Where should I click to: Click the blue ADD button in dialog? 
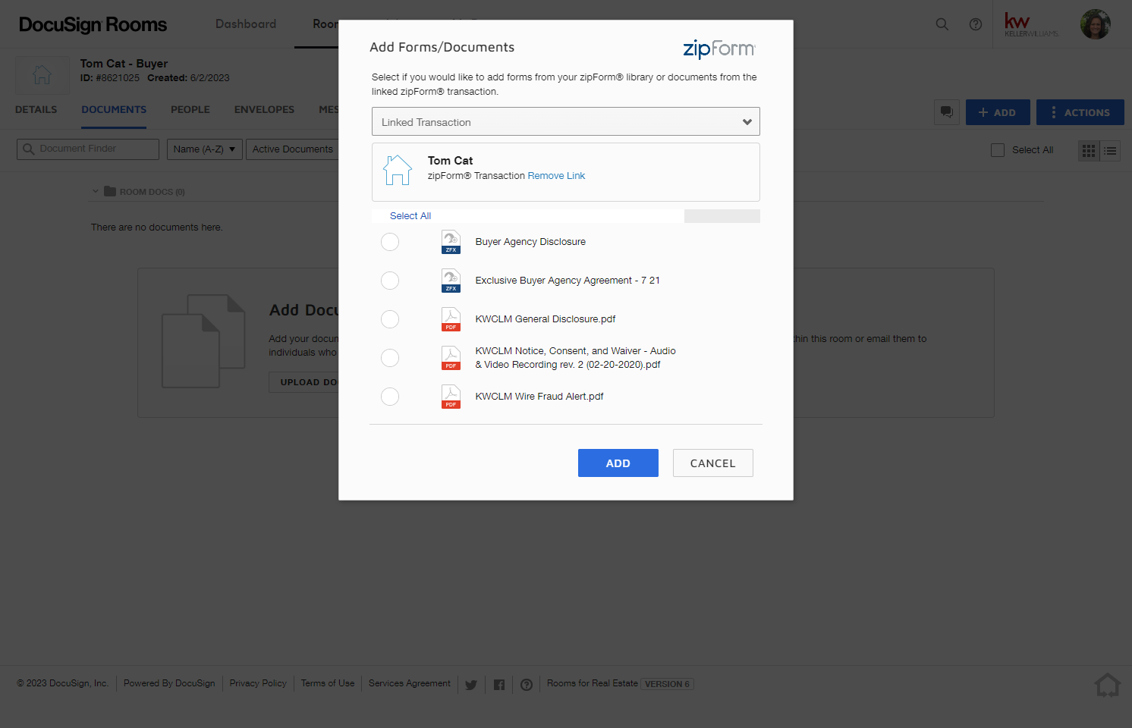point(618,463)
